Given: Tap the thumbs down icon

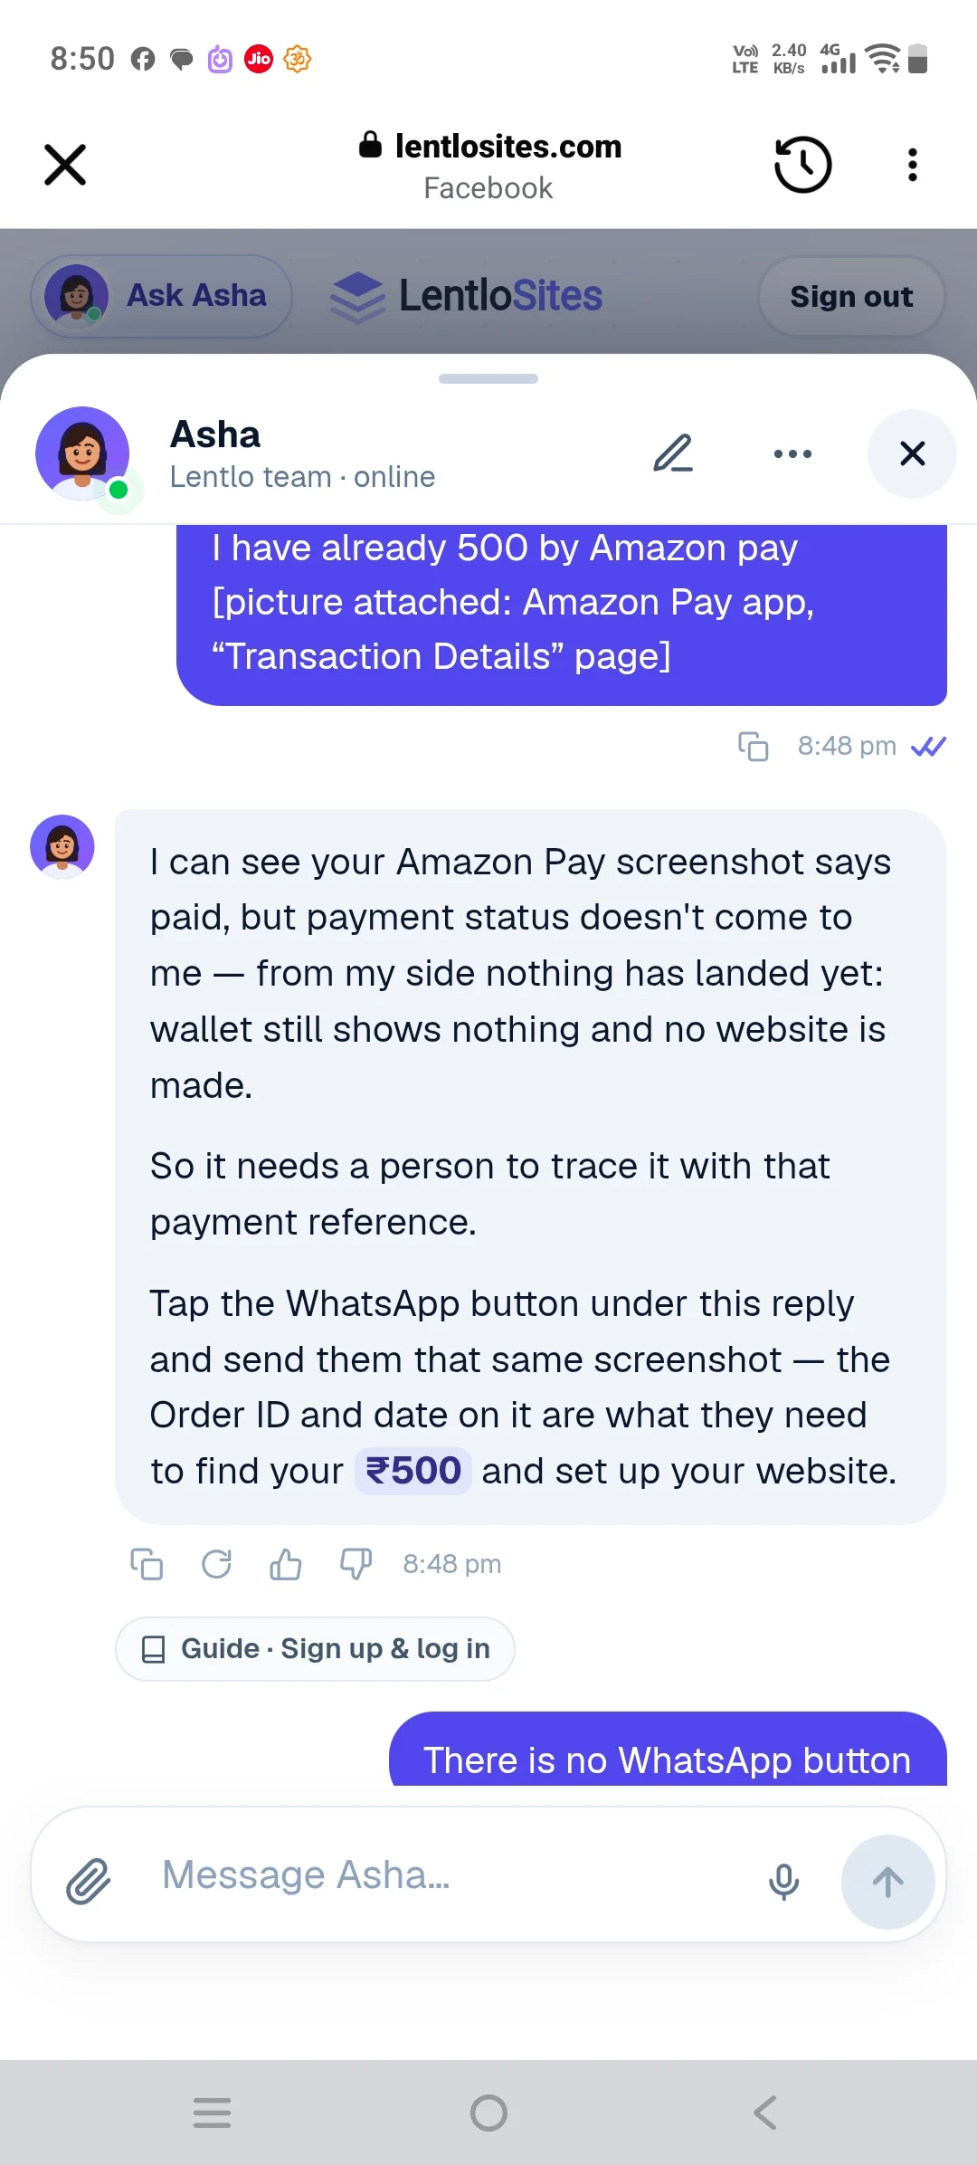Looking at the screenshot, I should pyautogui.click(x=356, y=1564).
